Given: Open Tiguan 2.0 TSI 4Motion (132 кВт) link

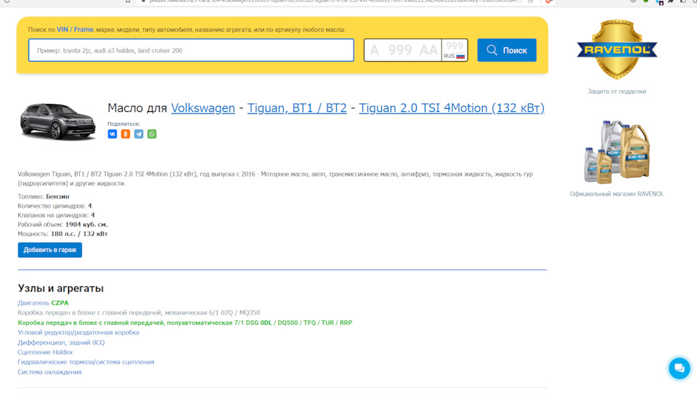Looking at the screenshot, I should (x=452, y=108).
